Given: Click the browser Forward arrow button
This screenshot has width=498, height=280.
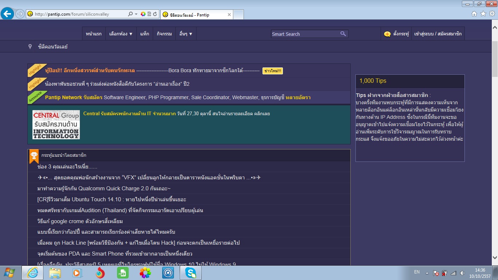Looking at the screenshot, I should [x=20, y=14].
